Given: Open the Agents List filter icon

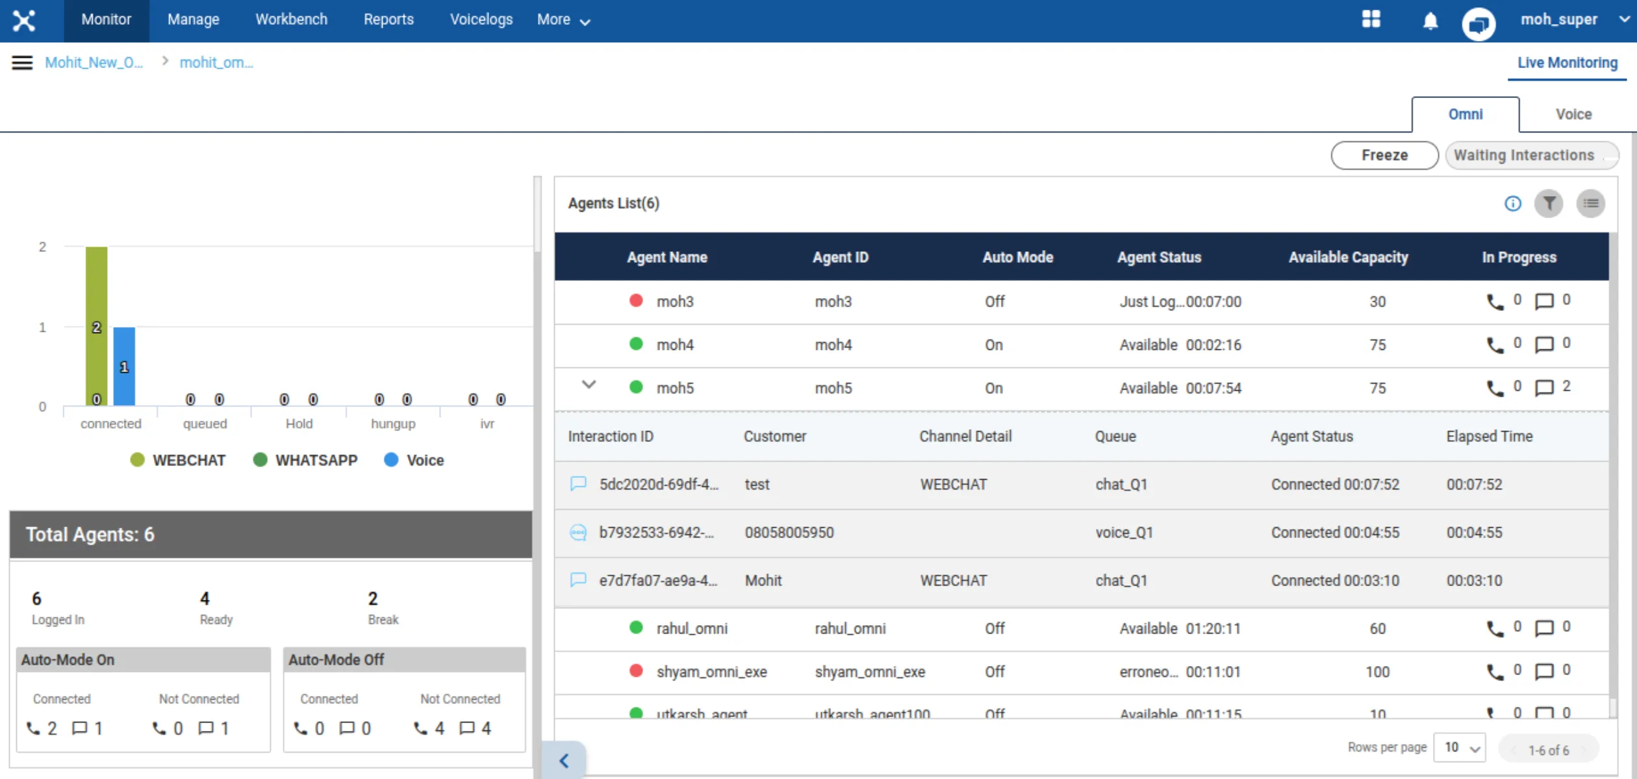Looking at the screenshot, I should click(1549, 204).
